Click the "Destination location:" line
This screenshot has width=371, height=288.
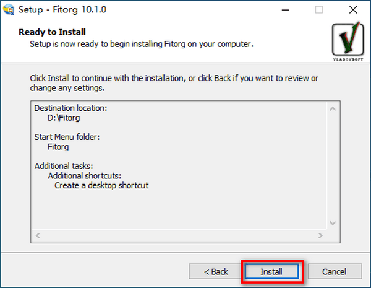[70, 108]
